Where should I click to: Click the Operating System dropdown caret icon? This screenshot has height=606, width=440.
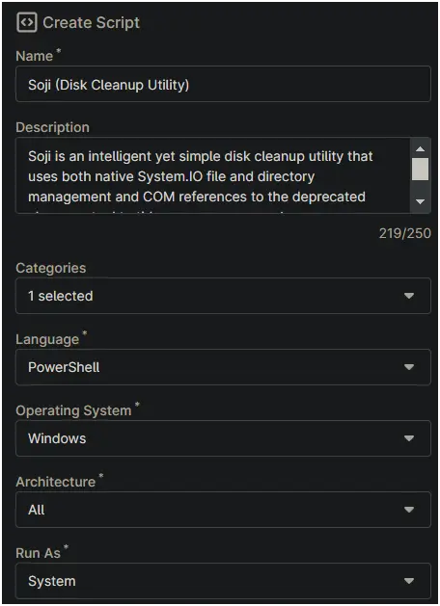(x=409, y=438)
